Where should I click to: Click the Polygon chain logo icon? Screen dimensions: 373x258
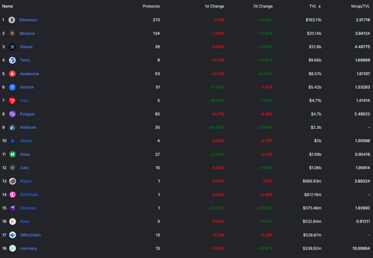pyautogui.click(x=12, y=114)
